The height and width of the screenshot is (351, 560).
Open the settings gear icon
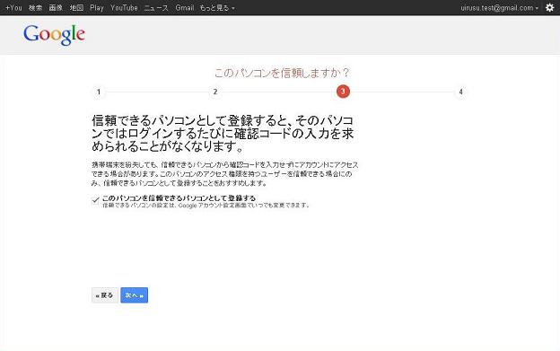549,7
